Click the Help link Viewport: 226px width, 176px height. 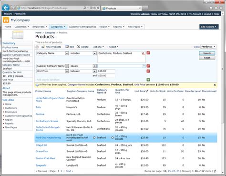tap(216, 14)
